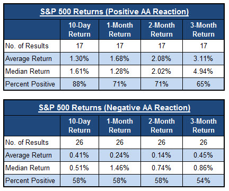Select the 0.14% average return cell
The image size is (229, 191).
(x=162, y=155)
